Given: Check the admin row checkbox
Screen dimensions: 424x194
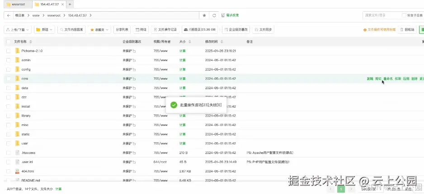Looking at the screenshot, I should coord(9,60).
